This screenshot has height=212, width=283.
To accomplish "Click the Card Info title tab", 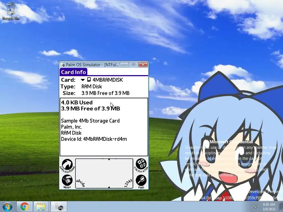I will point(74,72).
